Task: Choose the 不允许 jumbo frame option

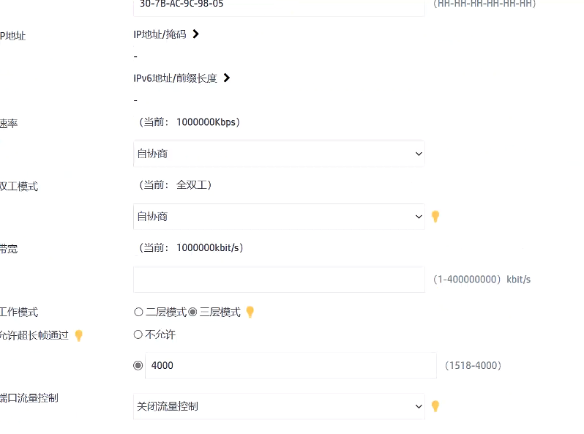Action: [x=138, y=334]
